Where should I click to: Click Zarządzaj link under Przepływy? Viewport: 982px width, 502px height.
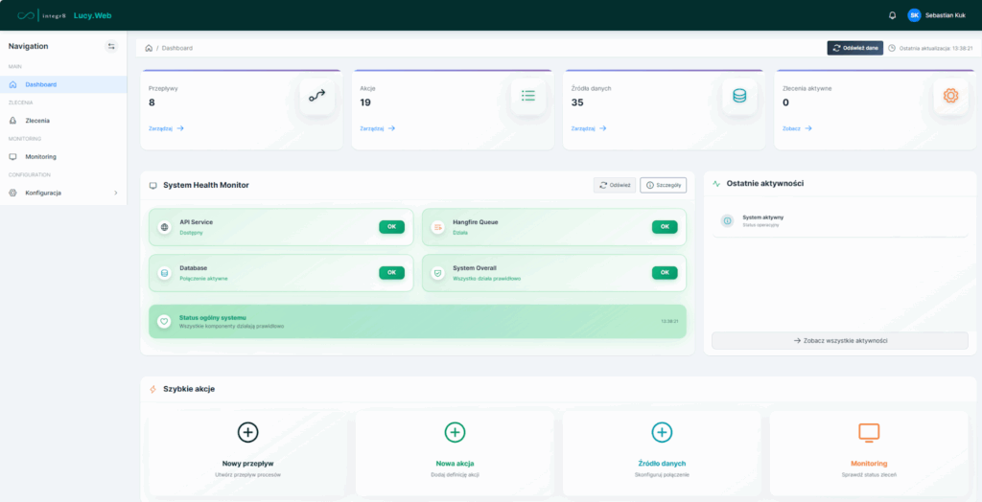coord(166,127)
